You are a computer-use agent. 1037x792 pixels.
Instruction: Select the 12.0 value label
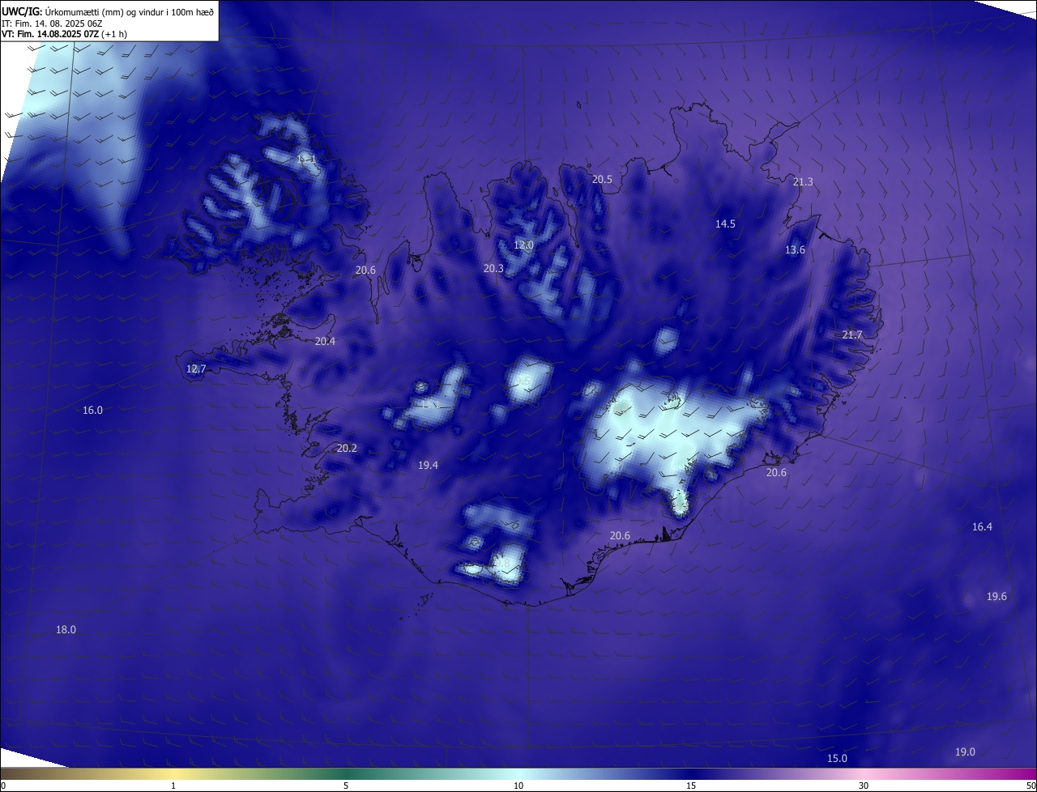pyautogui.click(x=524, y=245)
